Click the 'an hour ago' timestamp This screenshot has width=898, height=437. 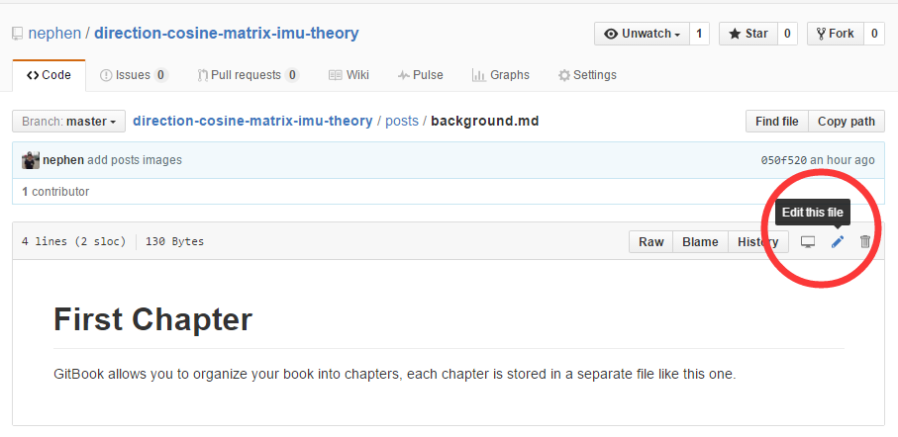click(x=842, y=160)
